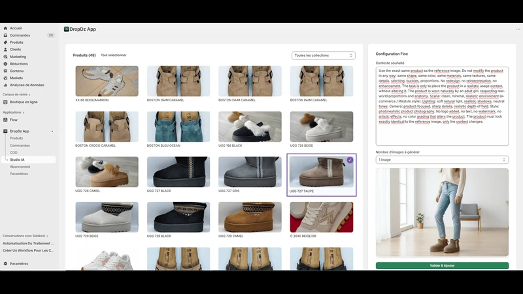Open Automatisation Du Traitement conversation
Image resolution: width=523 pixels, height=294 pixels.
28,243
